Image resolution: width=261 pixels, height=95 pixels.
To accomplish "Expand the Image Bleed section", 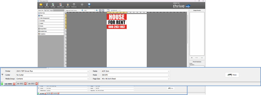I will point(51,29).
